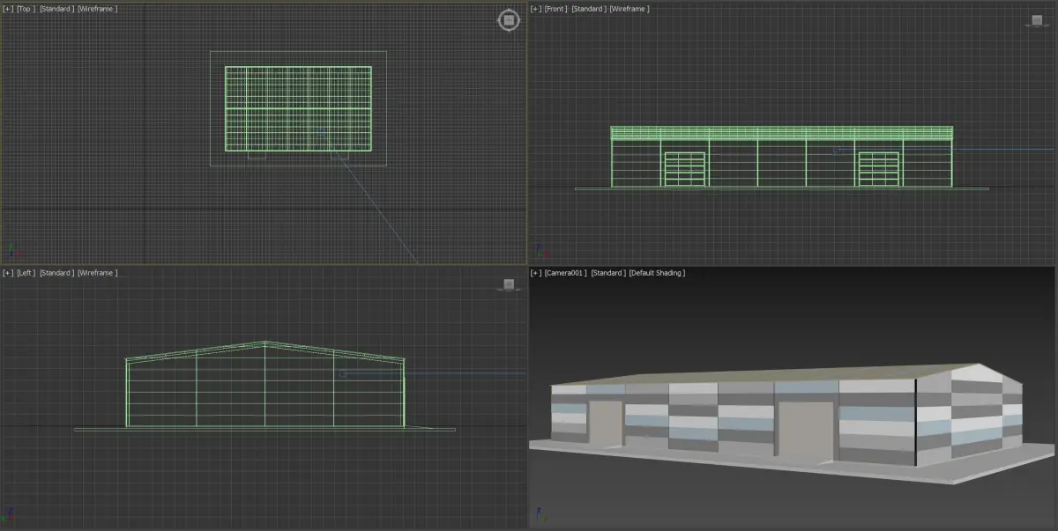Image resolution: width=1058 pixels, height=531 pixels.
Task: Open the [Front] point-of-view label menu
Action: pyautogui.click(x=555, y=9)
